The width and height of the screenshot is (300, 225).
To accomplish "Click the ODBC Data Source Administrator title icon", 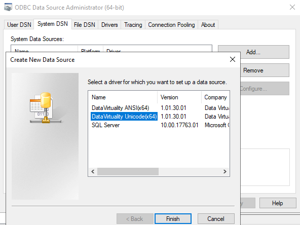I will tap(8, 7).
